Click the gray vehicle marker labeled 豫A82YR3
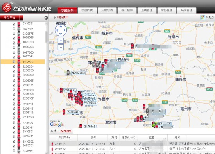 point(68,73)
